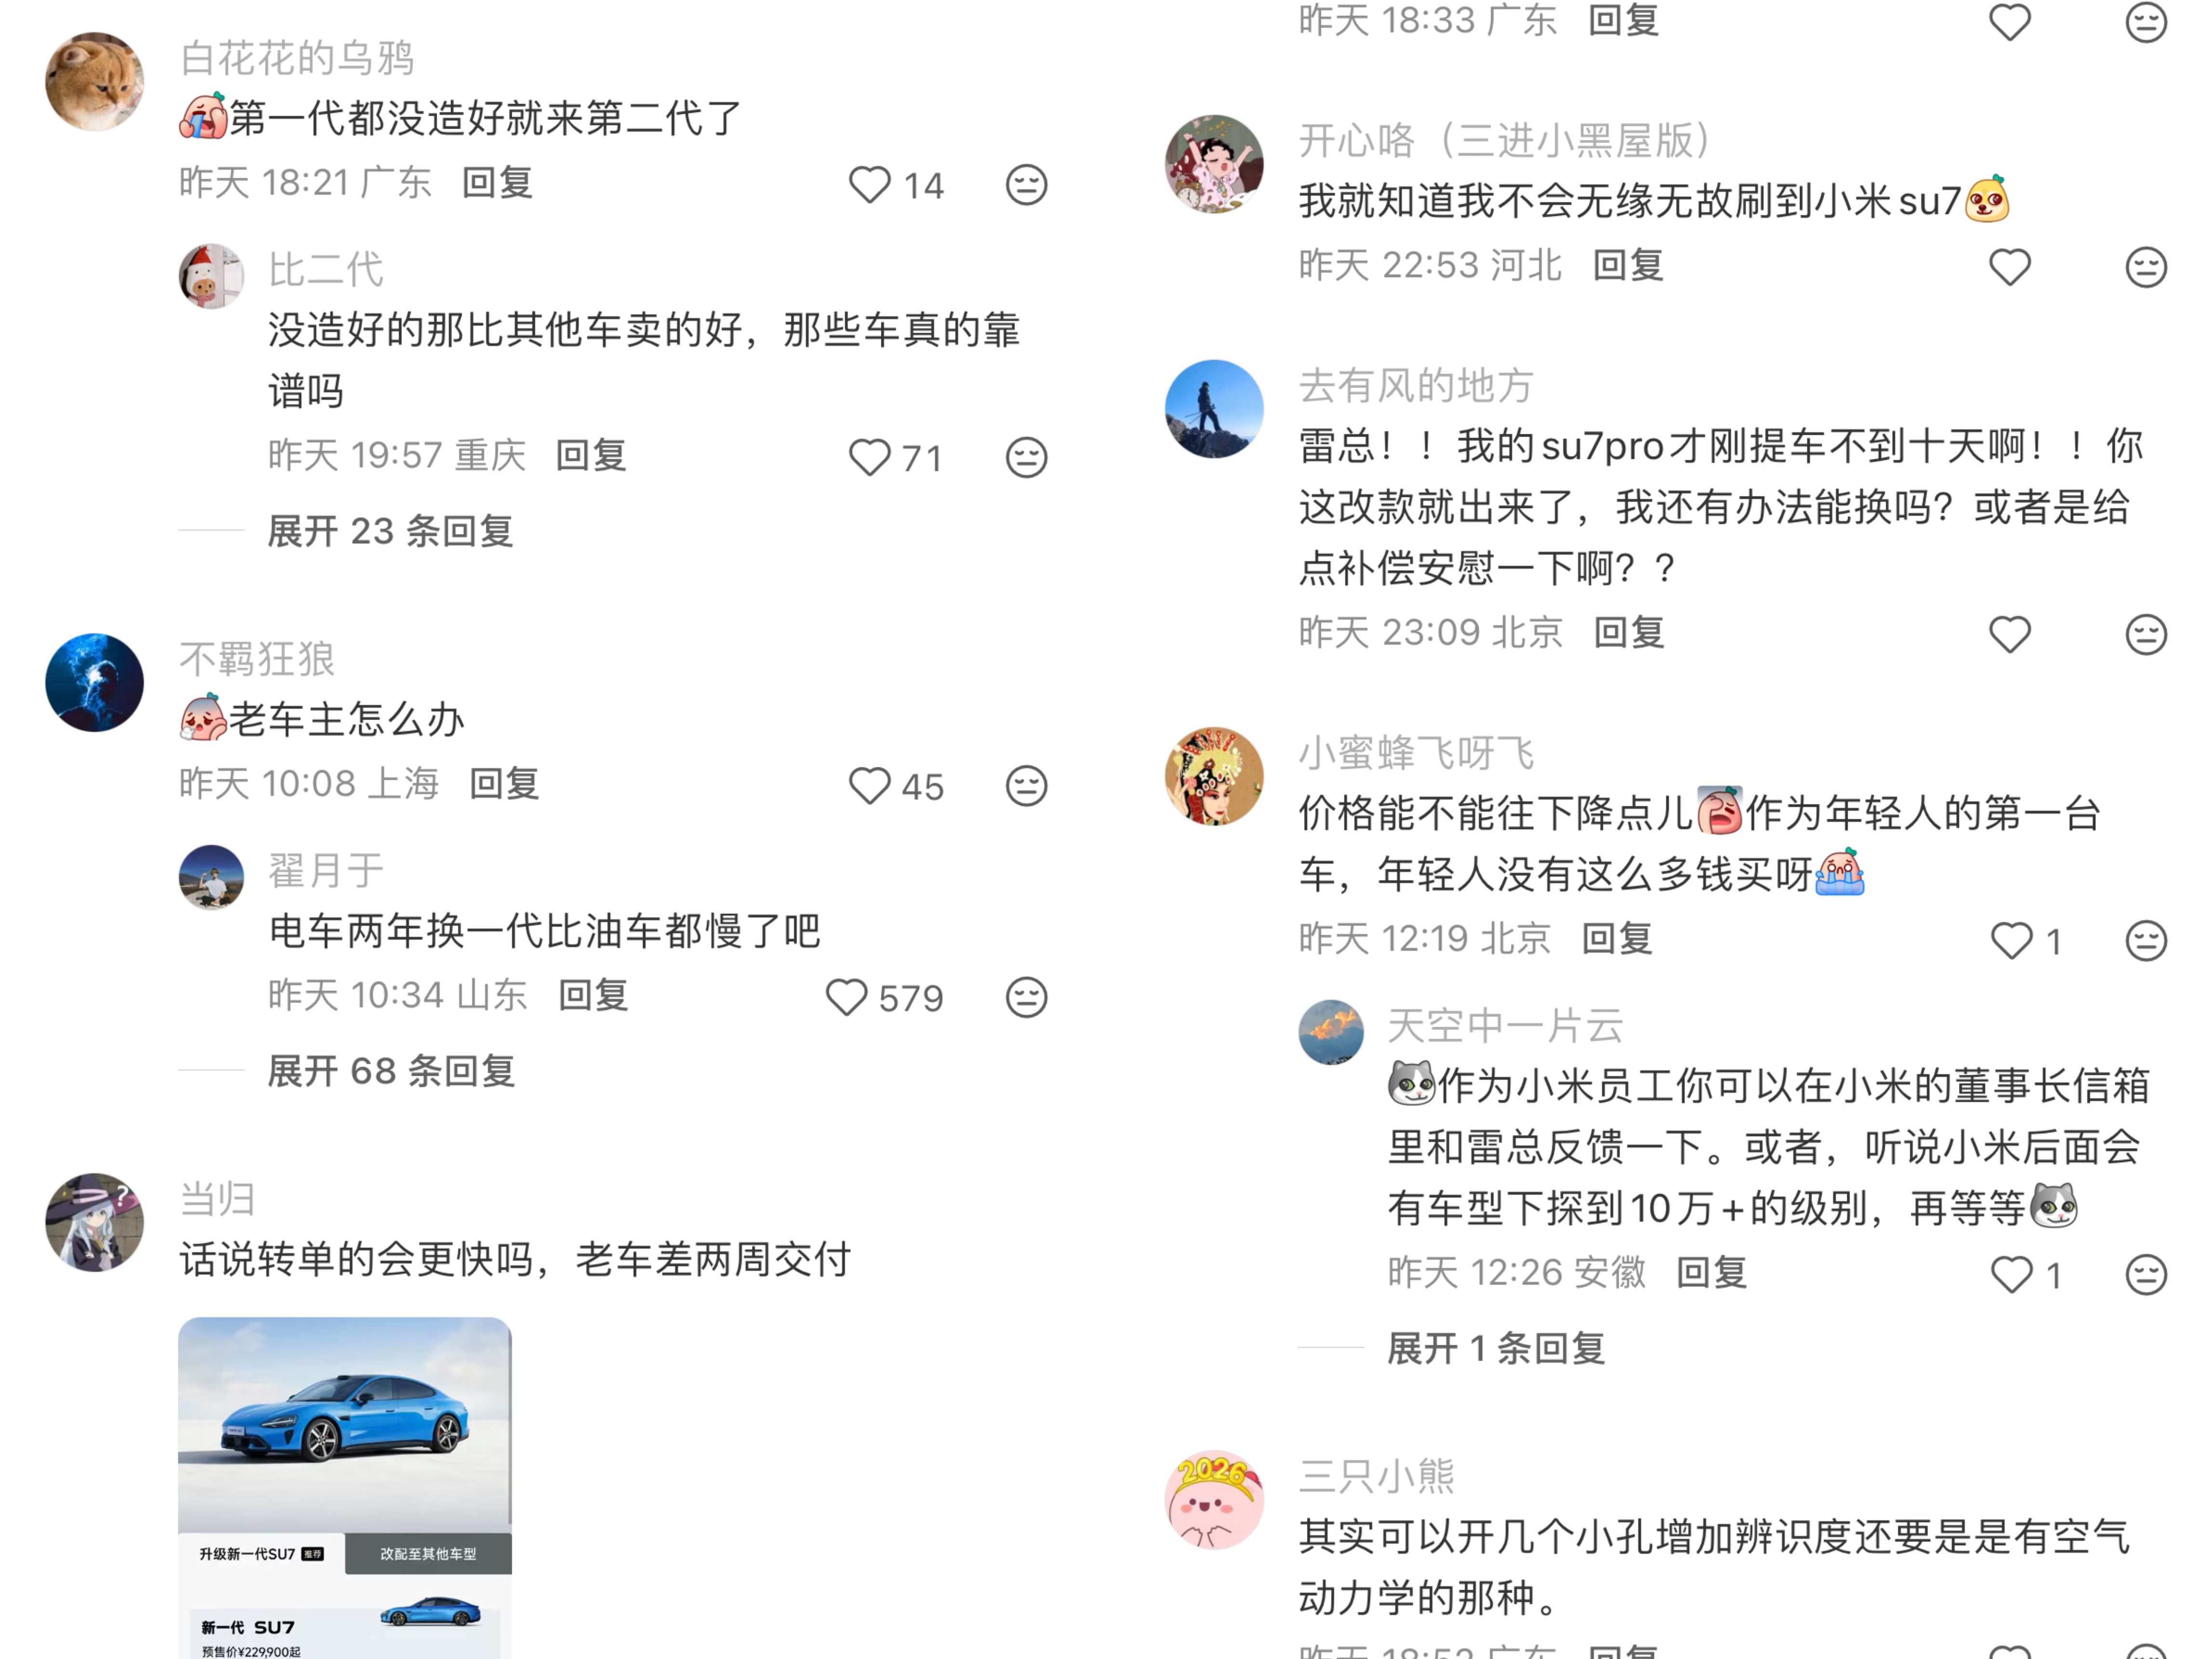Expand 23 replies under 比二代
This screenshot has height=1659, width=2212.
tap(390, 531)
